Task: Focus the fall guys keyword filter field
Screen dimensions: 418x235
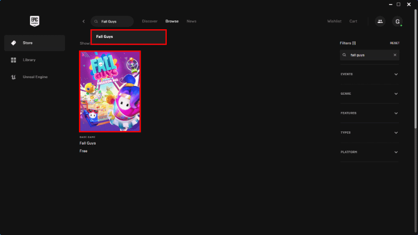Action: pos(370,55)
